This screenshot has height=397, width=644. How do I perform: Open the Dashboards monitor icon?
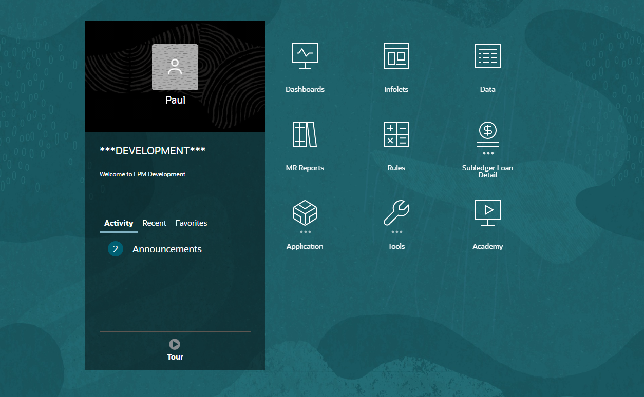click(x=305, y=56)
